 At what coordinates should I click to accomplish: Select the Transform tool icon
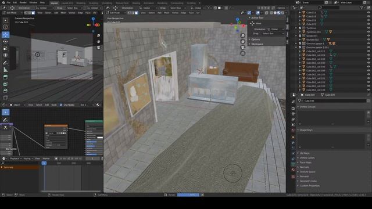(5, 55)
